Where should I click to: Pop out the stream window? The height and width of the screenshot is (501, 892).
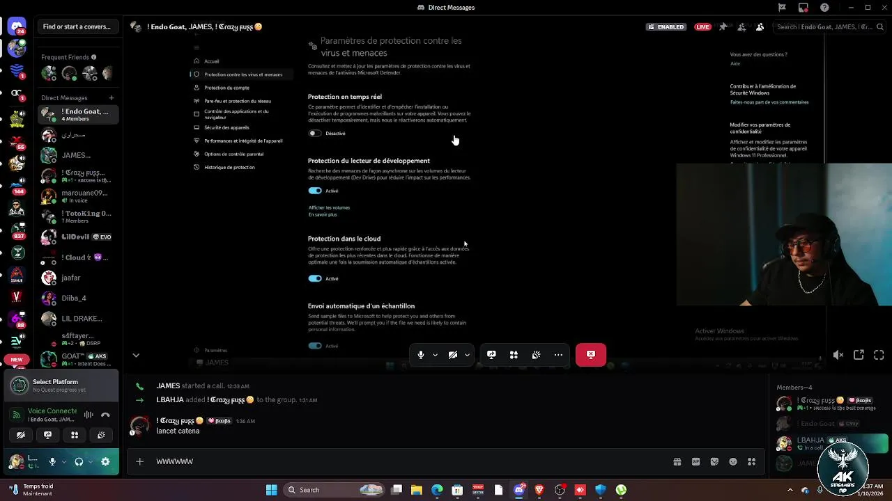click(859, 355)
